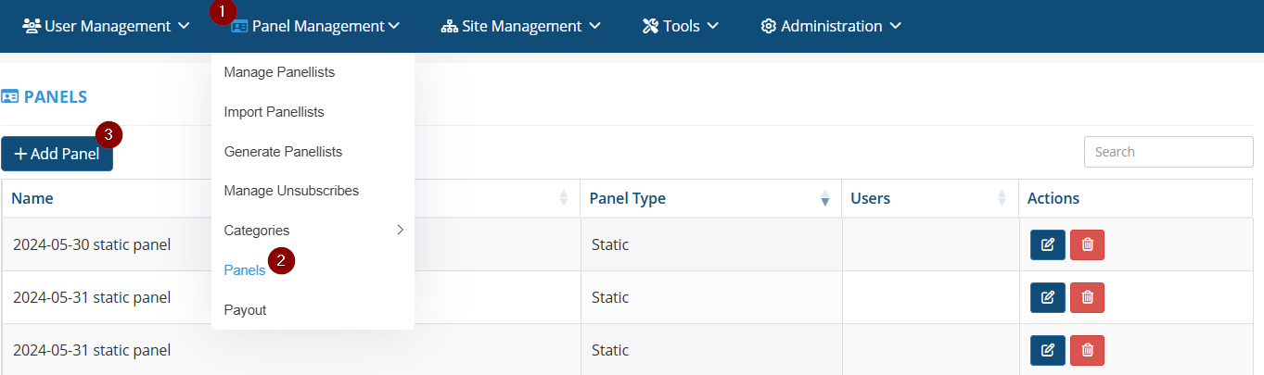Viewport: 1264px width, 375px height.
Task: Open User Management dropdown
Action: [x=105, y=26]
